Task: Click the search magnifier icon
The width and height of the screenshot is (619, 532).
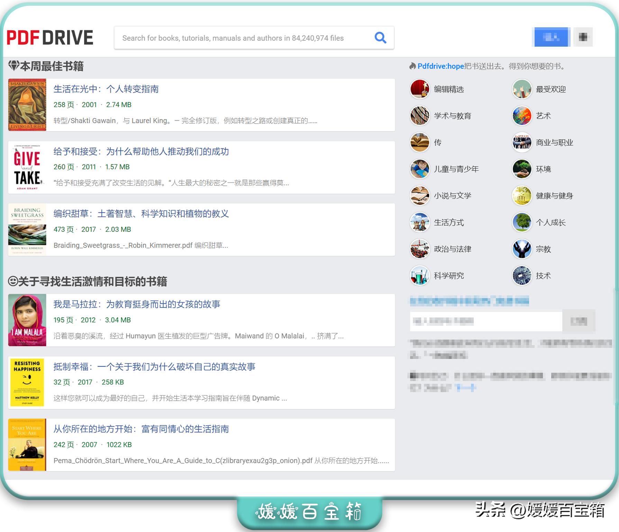Action: [x=380, y=38]
